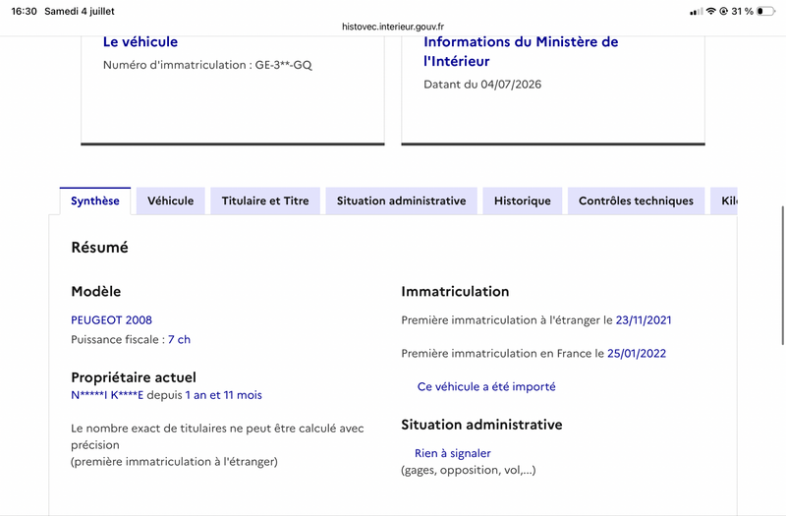This screenshot has height=516, width=786.
Task: Select the 'Résumé' heading
Action: point(100,248)
